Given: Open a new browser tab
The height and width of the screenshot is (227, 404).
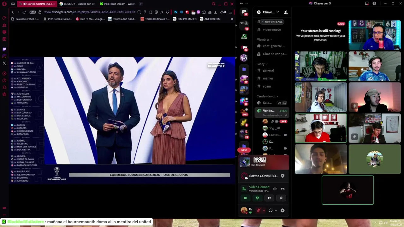Looking at the screenshot, I should point(141,4).
